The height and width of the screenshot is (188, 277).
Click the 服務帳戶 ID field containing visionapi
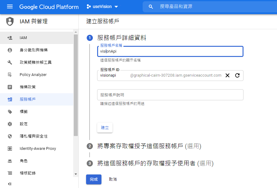tap(170, 75)
